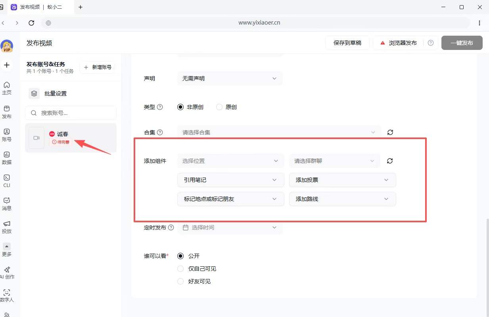Open the 选择位置 dropdown

point(231,161)
